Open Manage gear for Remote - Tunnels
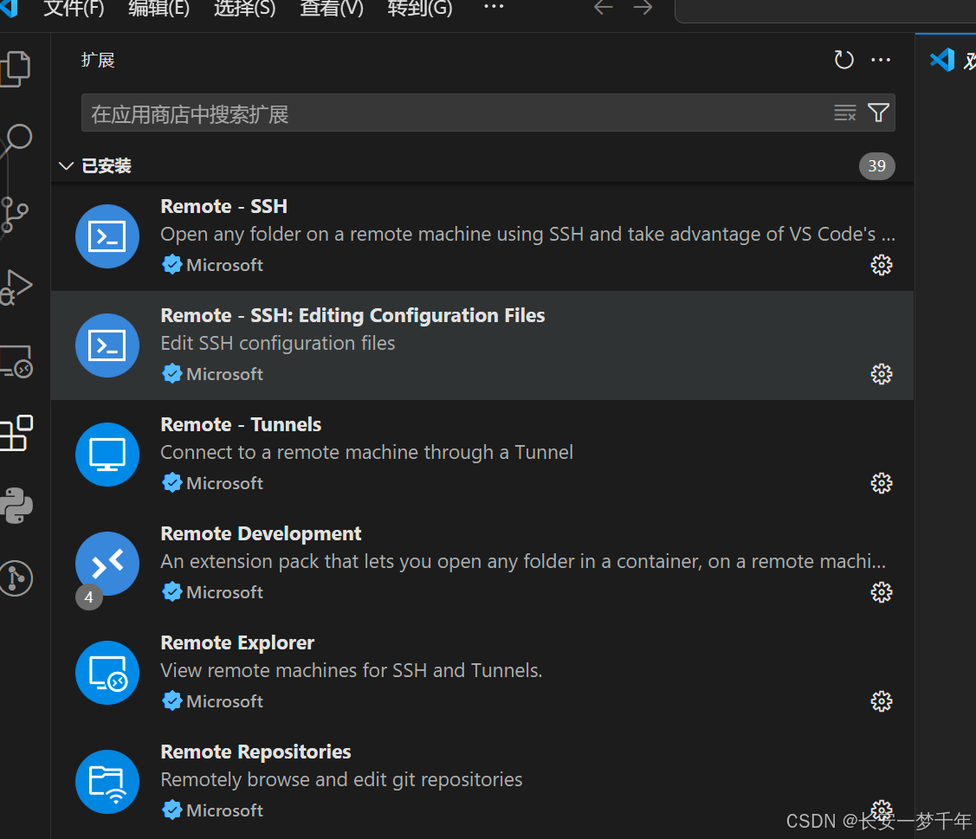 (x=881, y=483)
